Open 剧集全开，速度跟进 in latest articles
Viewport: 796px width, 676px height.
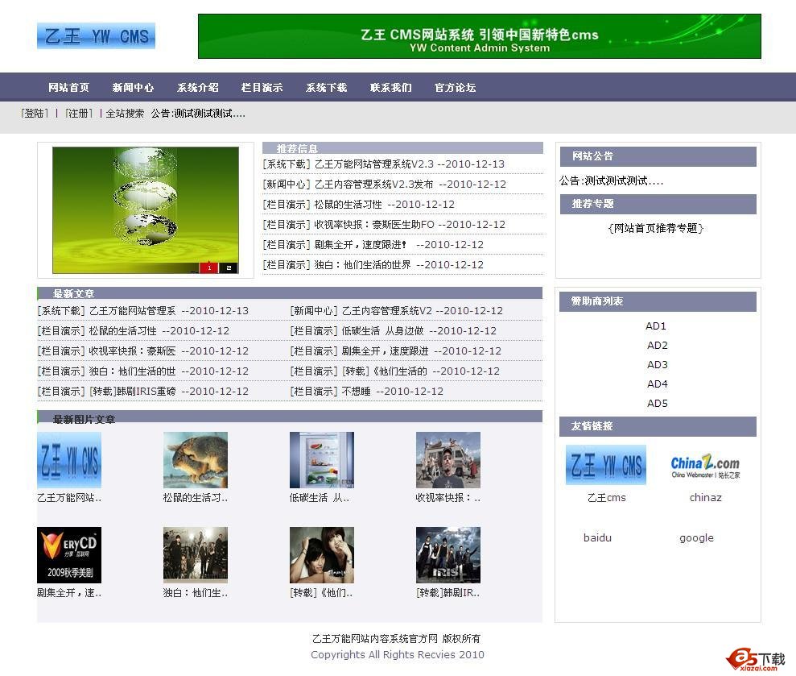pyautogui.click(x=385, y=350)
